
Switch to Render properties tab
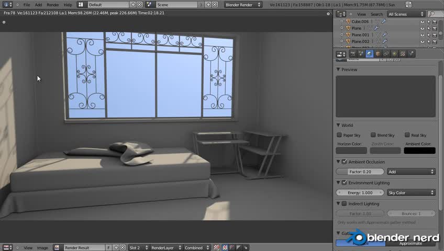pyautogui.click(x=353, y=54)
